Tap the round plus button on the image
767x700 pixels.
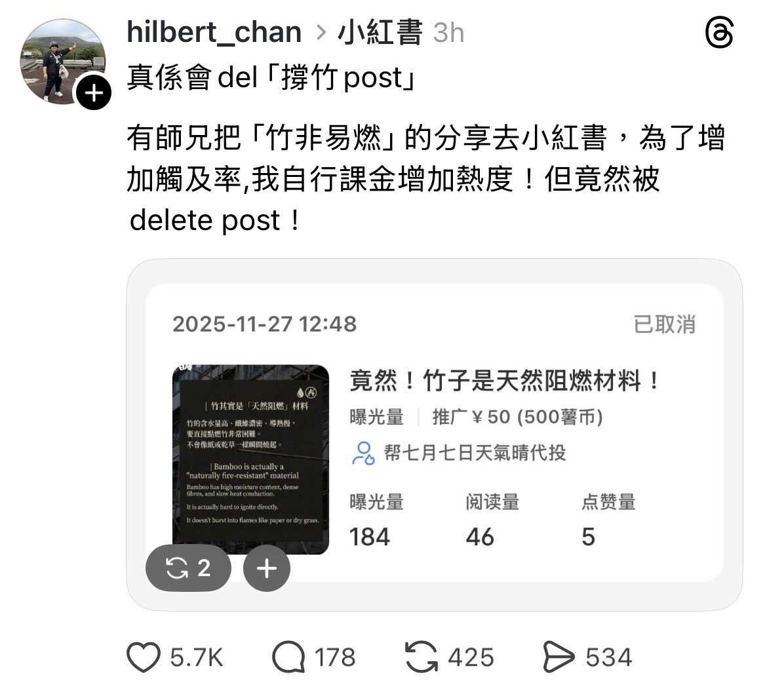coord(267,568)
